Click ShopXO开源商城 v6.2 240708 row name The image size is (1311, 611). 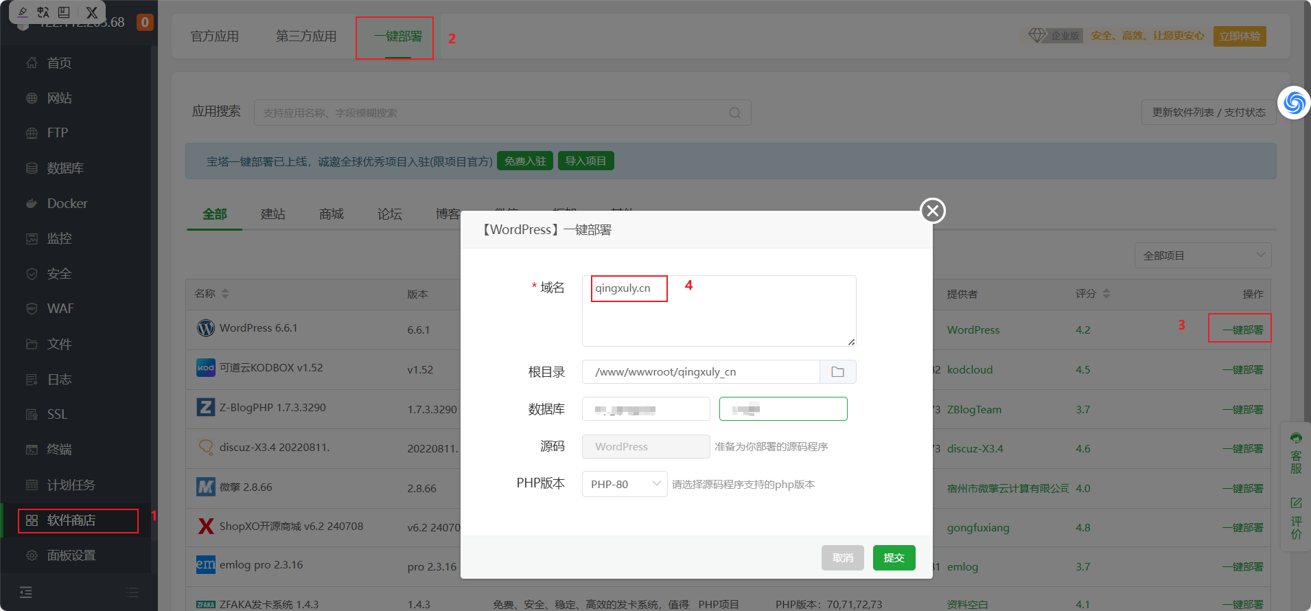[291, 527]
